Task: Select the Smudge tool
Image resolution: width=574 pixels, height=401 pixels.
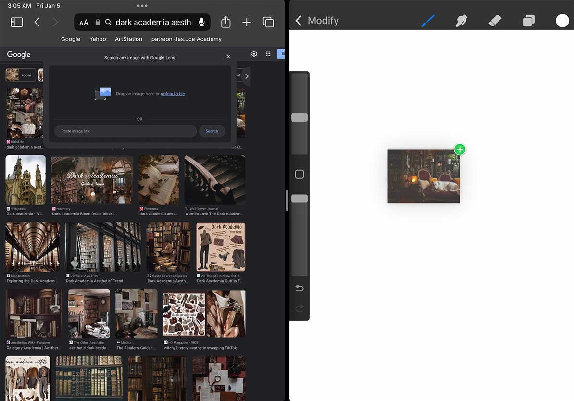Action: coord(461,21)
